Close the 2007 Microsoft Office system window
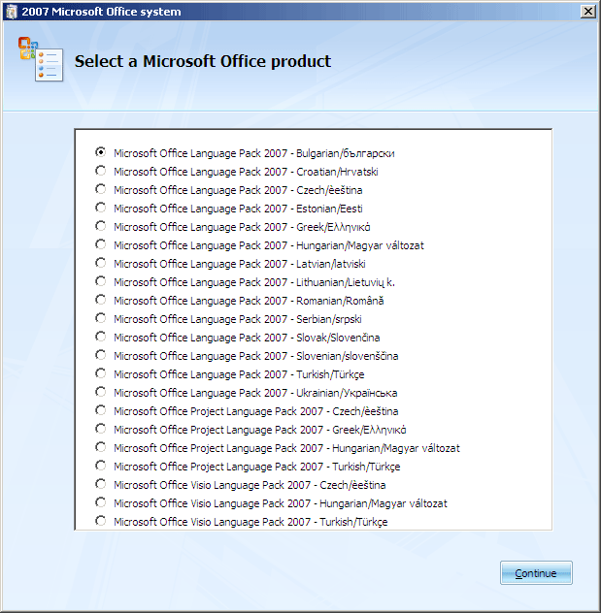 point(588,12)
